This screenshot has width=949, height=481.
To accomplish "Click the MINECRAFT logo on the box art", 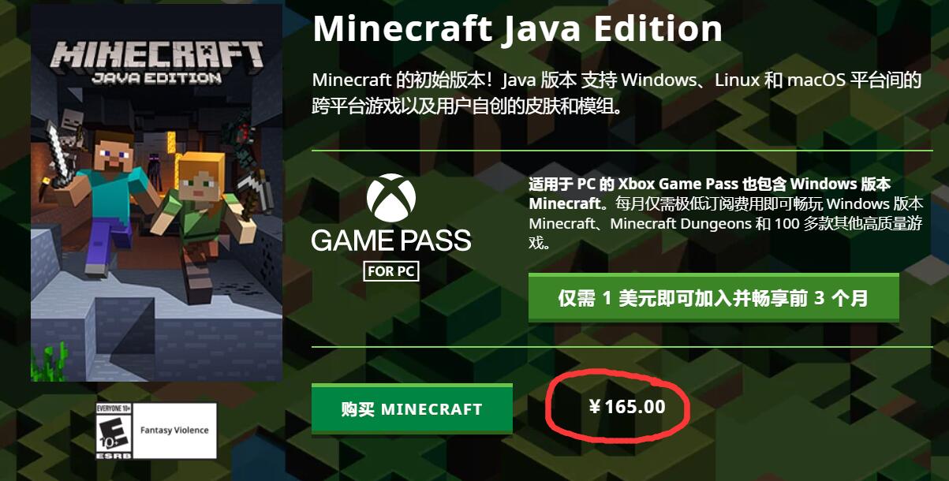I will [157, 54].
